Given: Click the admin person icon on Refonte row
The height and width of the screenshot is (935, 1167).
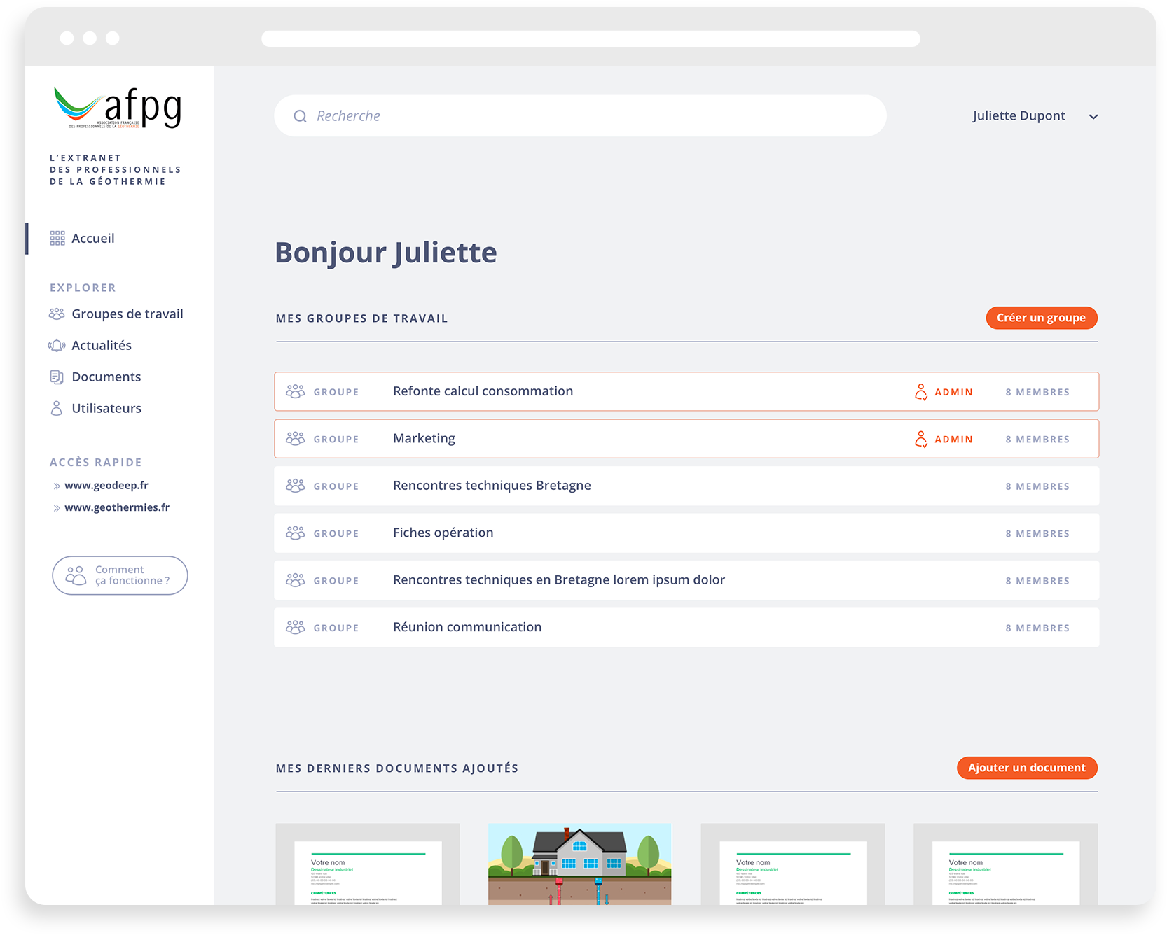Looking at the screenshot, I should click(921, 392).
